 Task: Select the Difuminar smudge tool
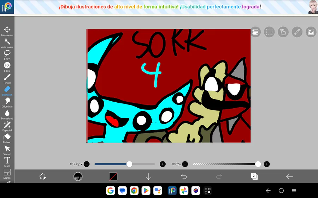(x=7, y=103)
